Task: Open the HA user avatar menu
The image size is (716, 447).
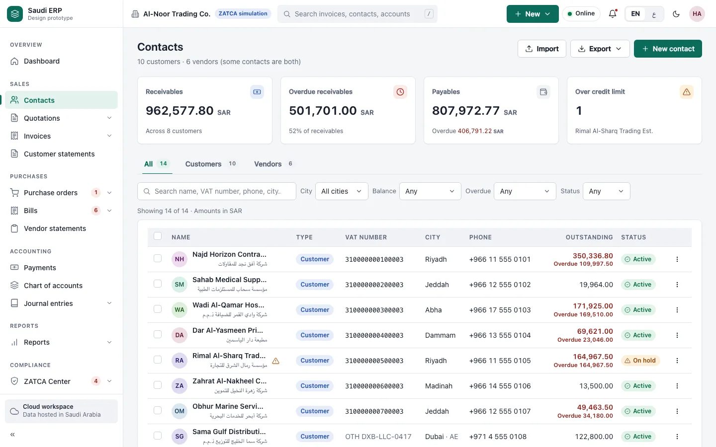Action: (697, 14)
